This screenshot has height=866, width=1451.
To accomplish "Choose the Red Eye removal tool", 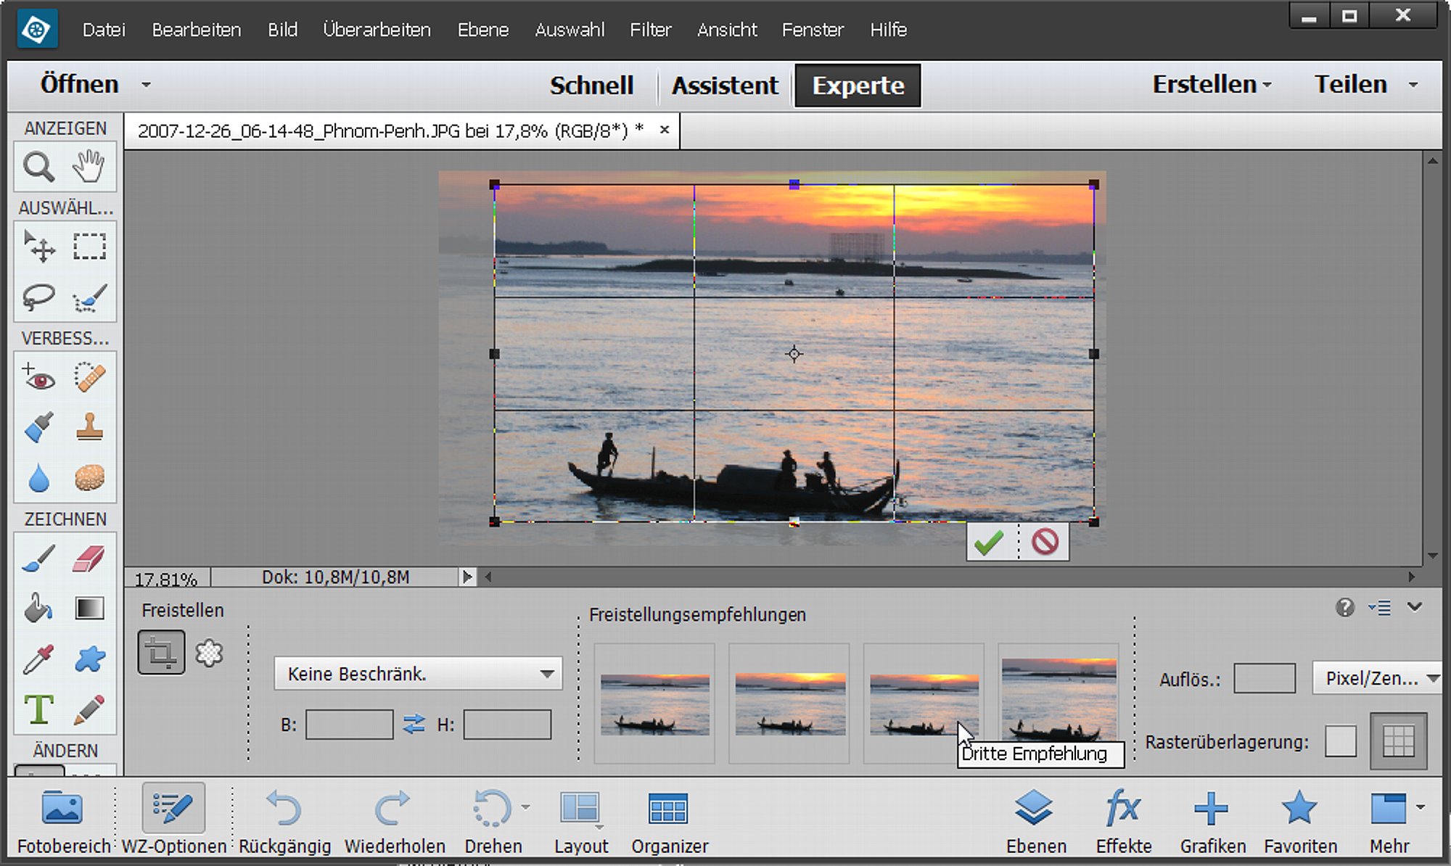I will 38,377.
